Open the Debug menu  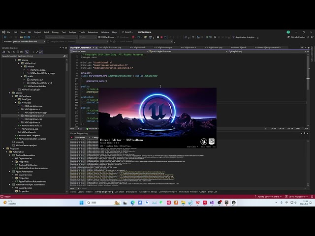coord(55,32)
